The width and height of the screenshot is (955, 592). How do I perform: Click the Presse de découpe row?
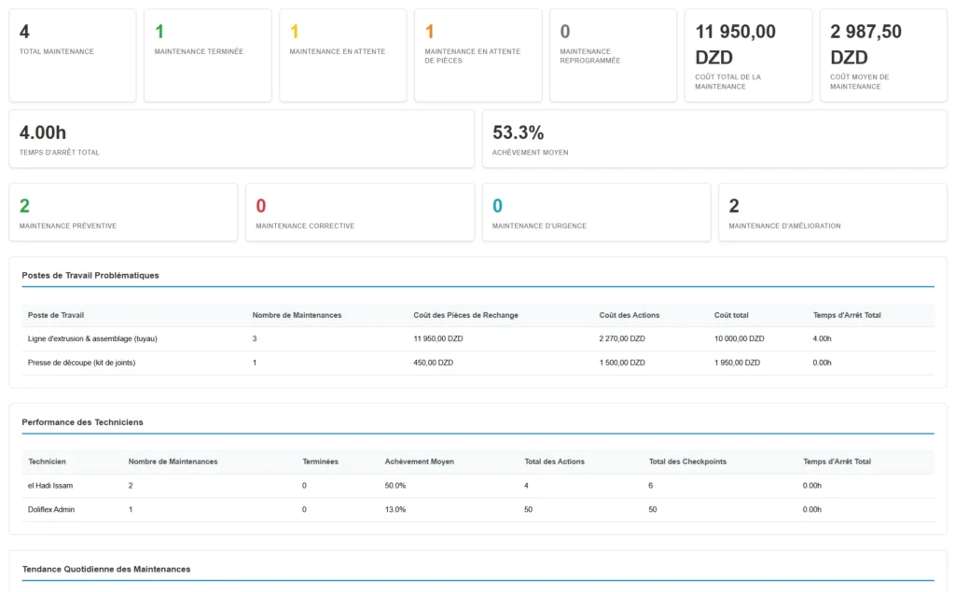pyautogui.click(x=477, y=363)
